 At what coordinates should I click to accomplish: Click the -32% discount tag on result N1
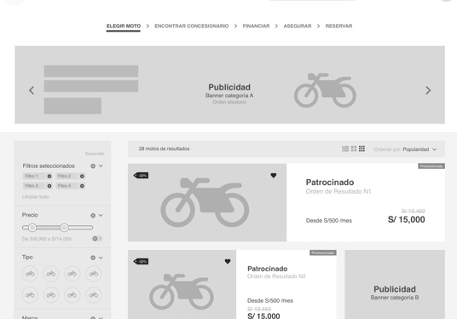point(141,175)
